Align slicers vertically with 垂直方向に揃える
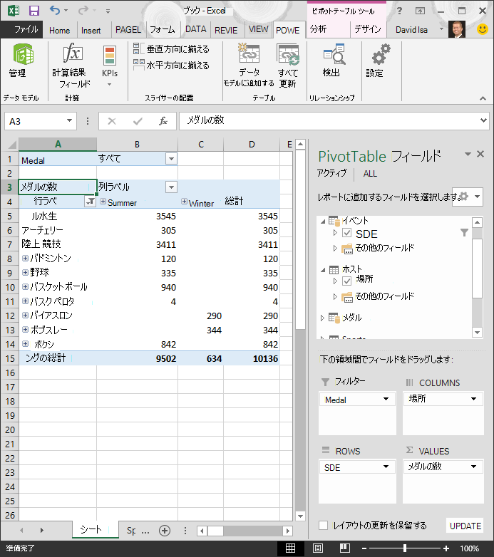Image resolution: width=494 pixels, height=557 pixels. (x=171, y=48)
